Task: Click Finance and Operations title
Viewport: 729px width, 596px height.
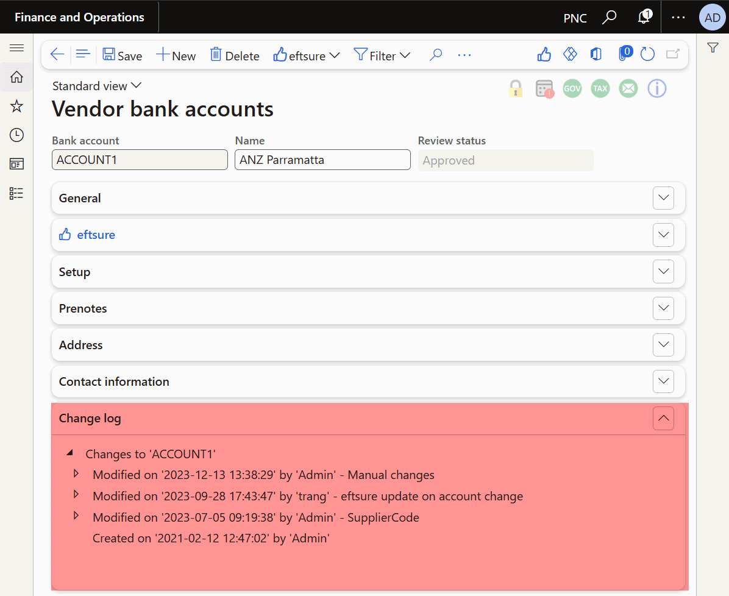Action: pos(79,17)
